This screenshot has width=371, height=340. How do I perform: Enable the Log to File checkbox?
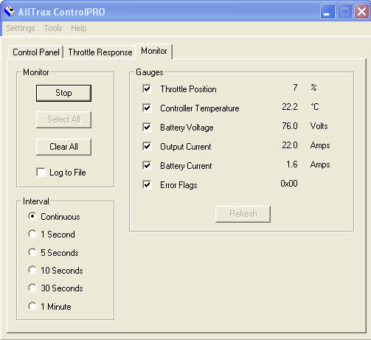click(x=41, y=173)
